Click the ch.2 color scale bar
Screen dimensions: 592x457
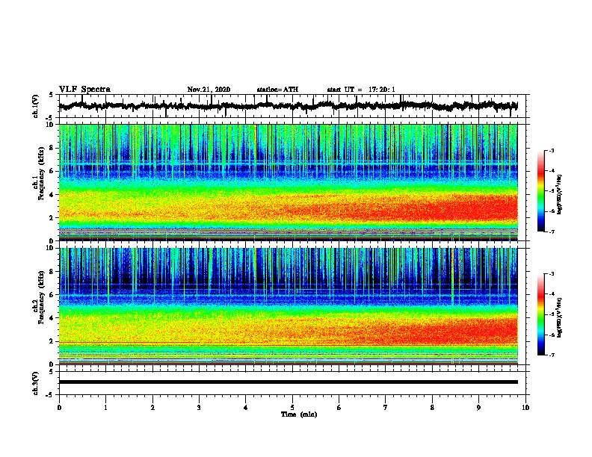point(541,314)
